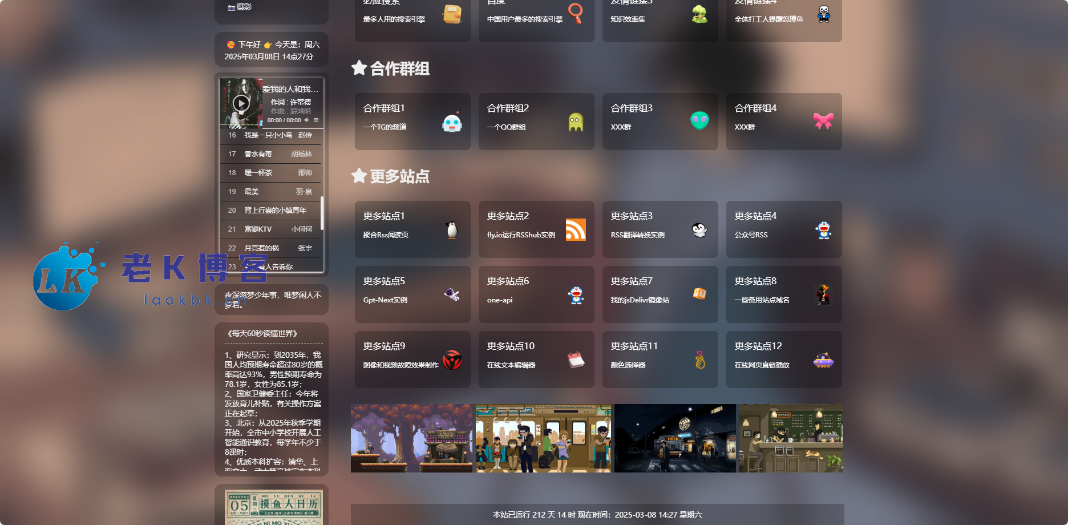
Task: Click the green alien icon on 合作群组3
Action: [699, 120]
